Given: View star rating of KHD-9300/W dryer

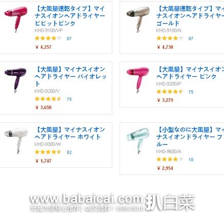Looking at the screenshot, I should [x=48, y=152].
